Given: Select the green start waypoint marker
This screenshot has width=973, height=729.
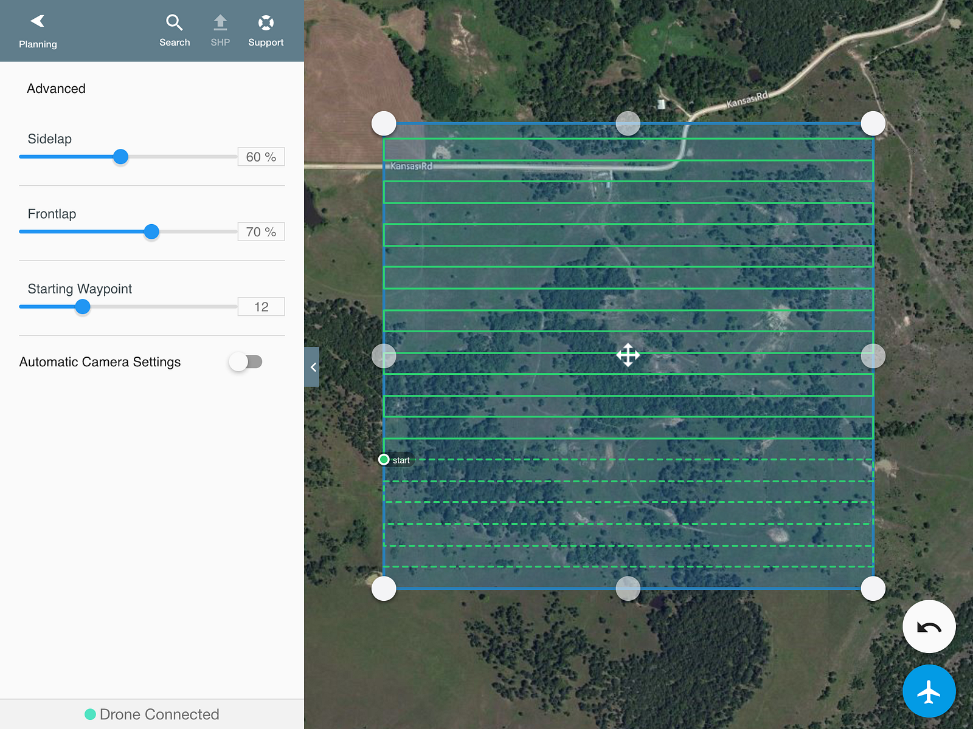Looking at the screenshot, I should 384,459.
